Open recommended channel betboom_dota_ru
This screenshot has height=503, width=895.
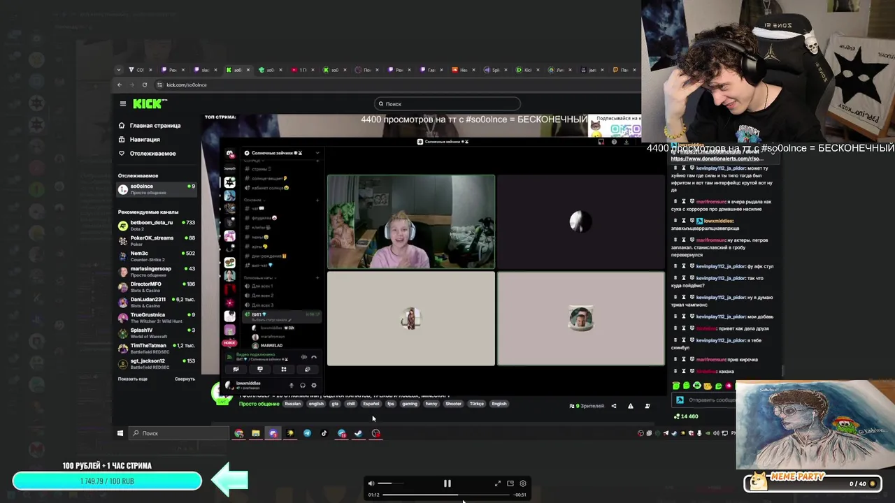(157, 225)
